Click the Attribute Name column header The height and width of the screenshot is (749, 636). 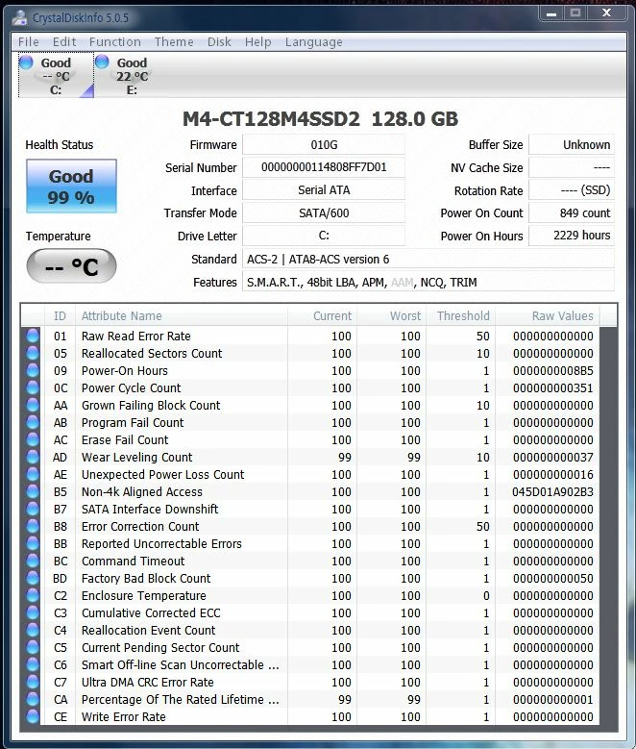pos(182,315)
